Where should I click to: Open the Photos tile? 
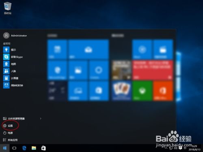coord(78,70)
